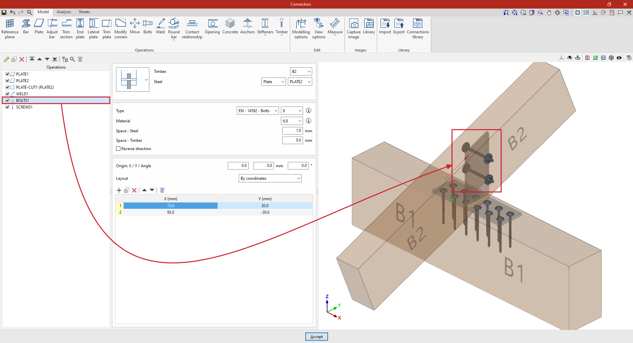Switch to the Analysis tab
The width and height of the screenshot is (633, 343).
[64, 12]
